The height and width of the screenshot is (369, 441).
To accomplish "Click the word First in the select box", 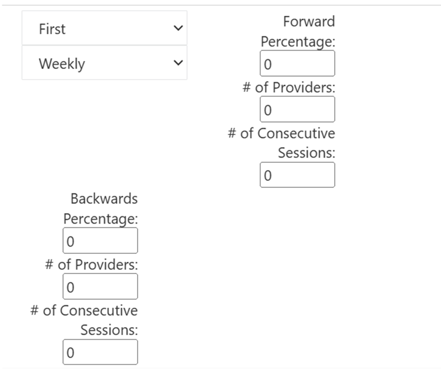I will click(x=52, y=29).
